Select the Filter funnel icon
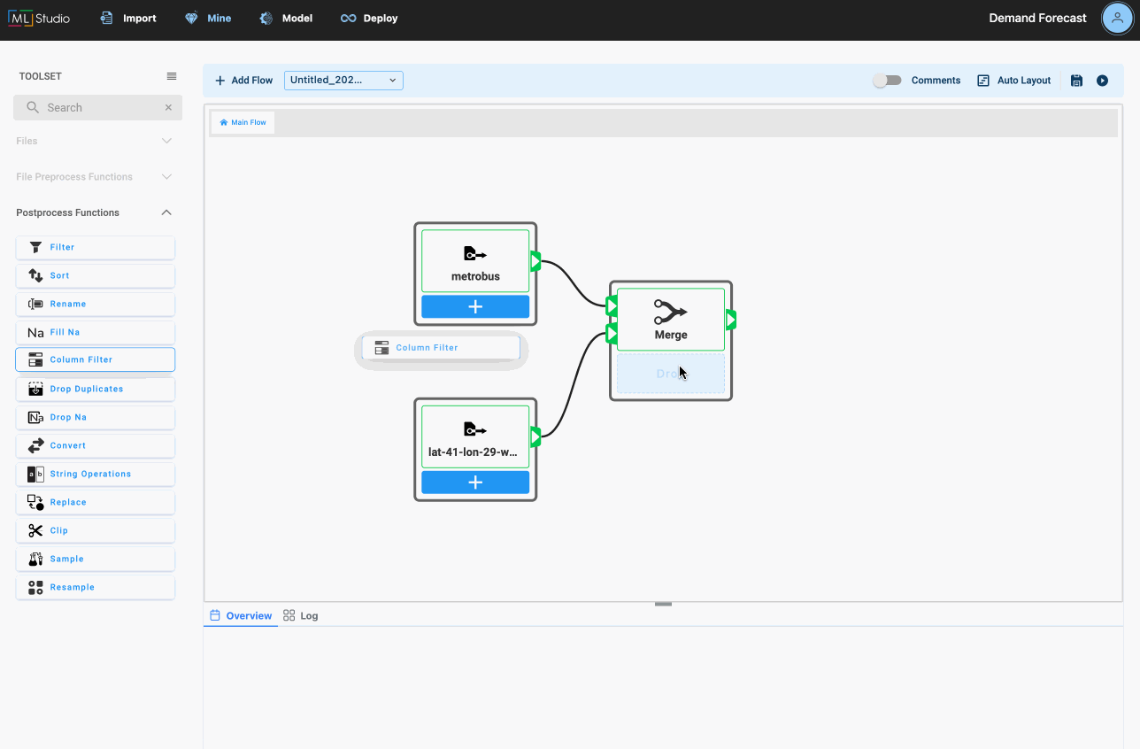 point(35,247)
